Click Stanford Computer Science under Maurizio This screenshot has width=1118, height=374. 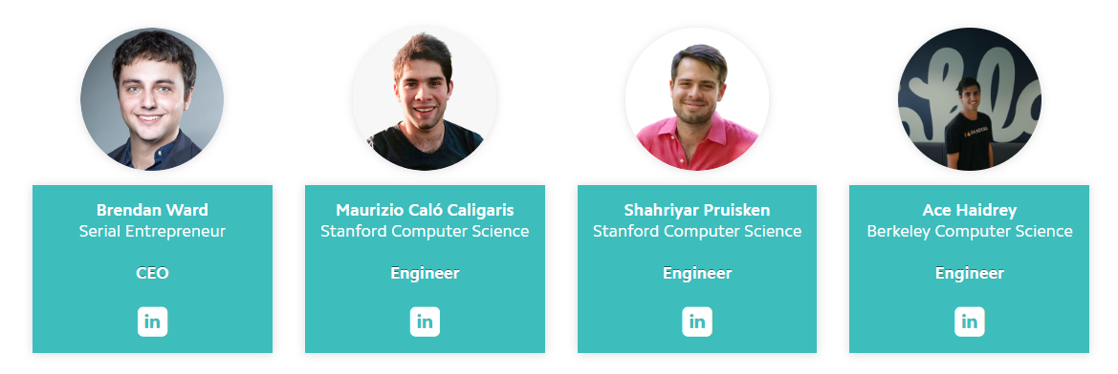coord(425,231)
